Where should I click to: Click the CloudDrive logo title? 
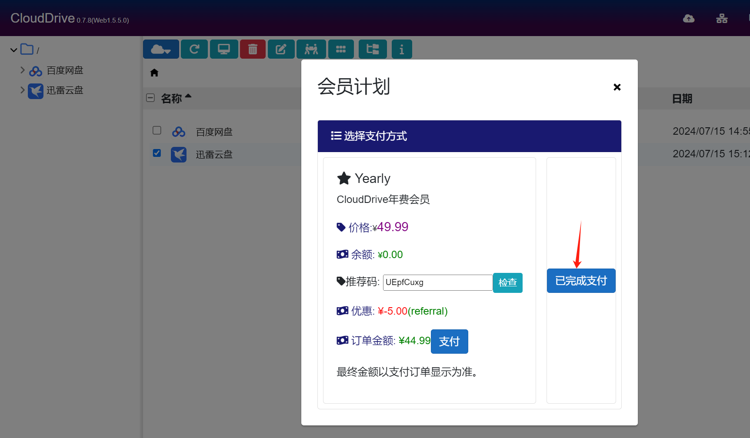pos(43,18)
